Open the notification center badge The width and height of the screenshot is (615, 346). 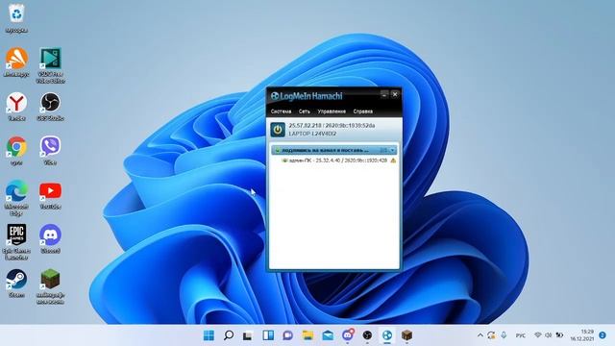pos(603,335)
